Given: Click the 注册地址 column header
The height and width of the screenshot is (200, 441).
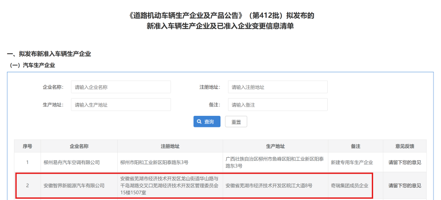Looking at the screenshot, I should 170,146.
